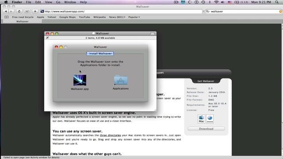
Task: Open the Apple bookmark
Action: [40, 17]
